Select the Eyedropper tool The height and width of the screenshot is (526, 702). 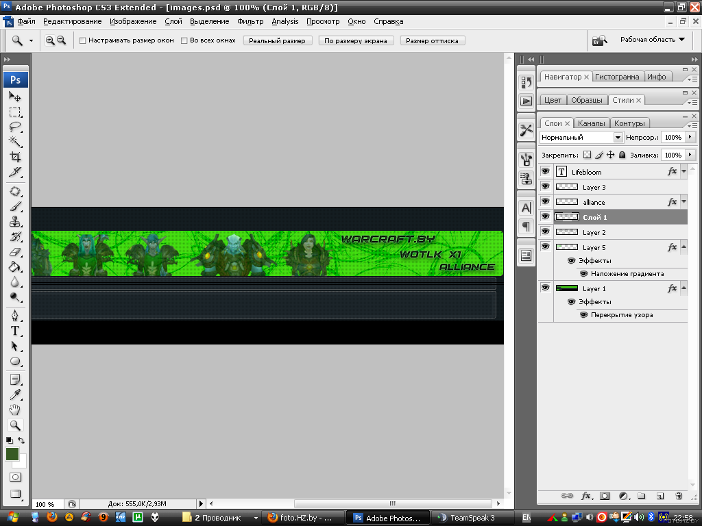pyautogui.click(x=15, y=395)
